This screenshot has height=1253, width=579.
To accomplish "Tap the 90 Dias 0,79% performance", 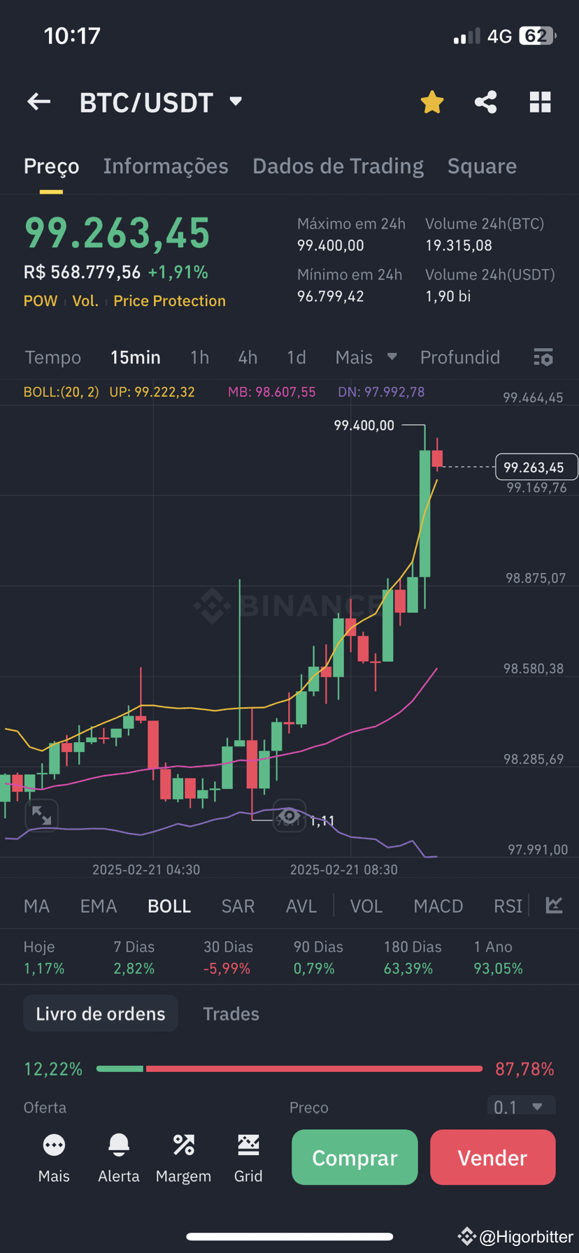I will 318,957.
